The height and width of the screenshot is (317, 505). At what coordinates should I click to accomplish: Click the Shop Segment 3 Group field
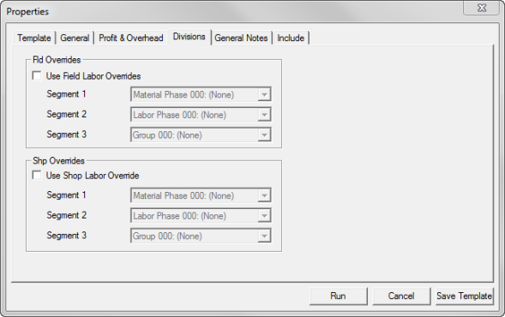201,236
